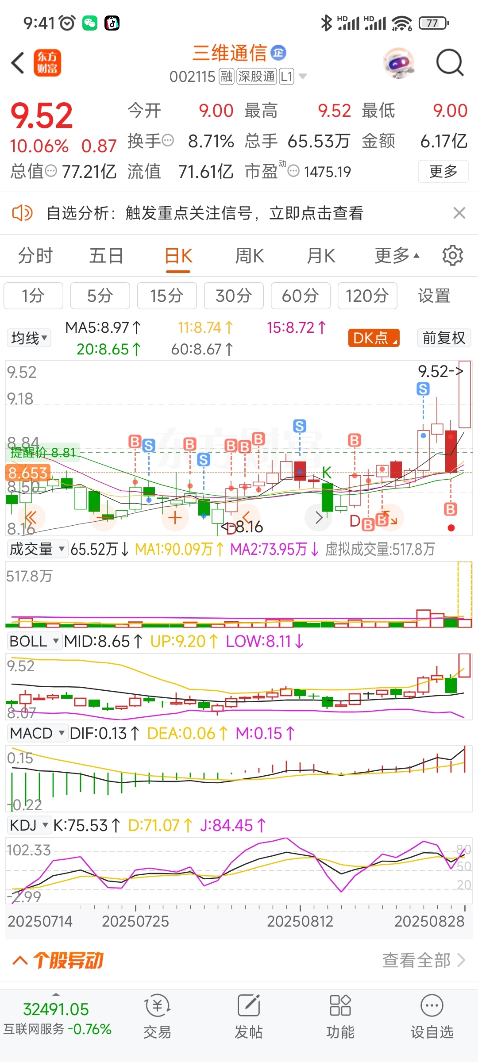Open the BOLL indicator dropdown
This screenshot has height=1062, width=478.
point(34,641)
